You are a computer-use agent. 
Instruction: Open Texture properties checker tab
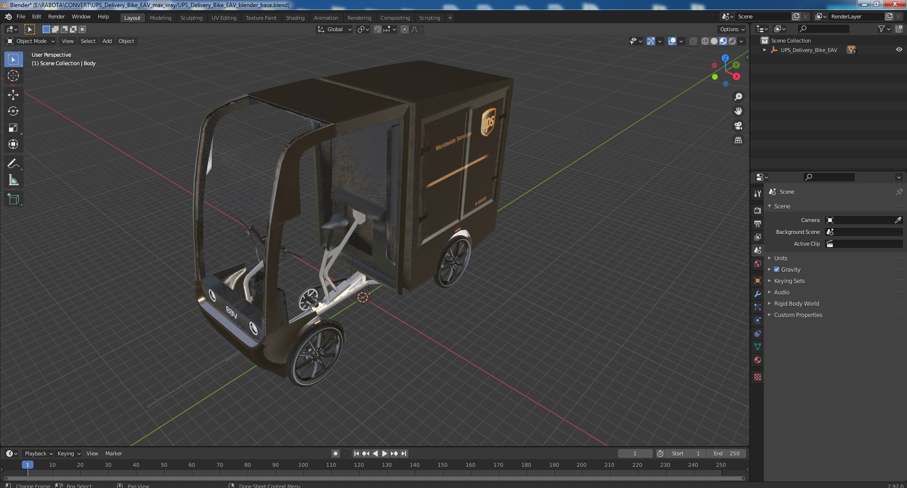(758, 377)
